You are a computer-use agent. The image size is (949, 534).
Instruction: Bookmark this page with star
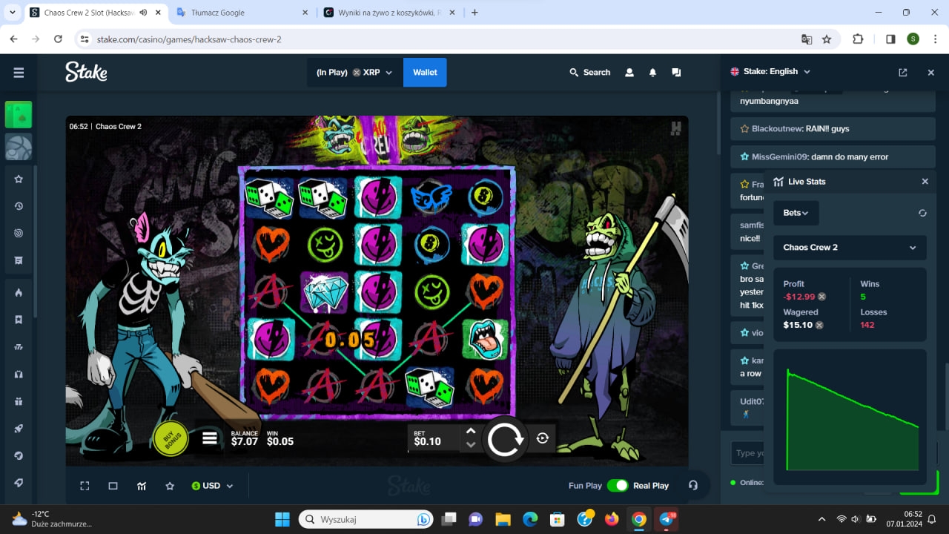click(x=827, y=39)
